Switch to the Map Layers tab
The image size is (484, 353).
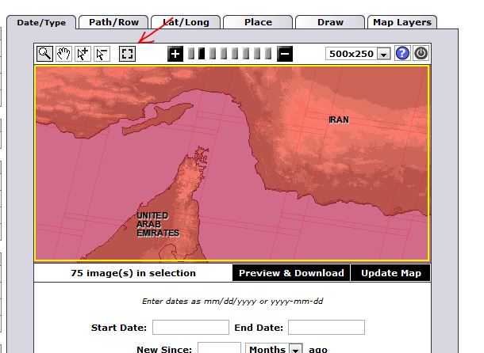pos(402,22)
